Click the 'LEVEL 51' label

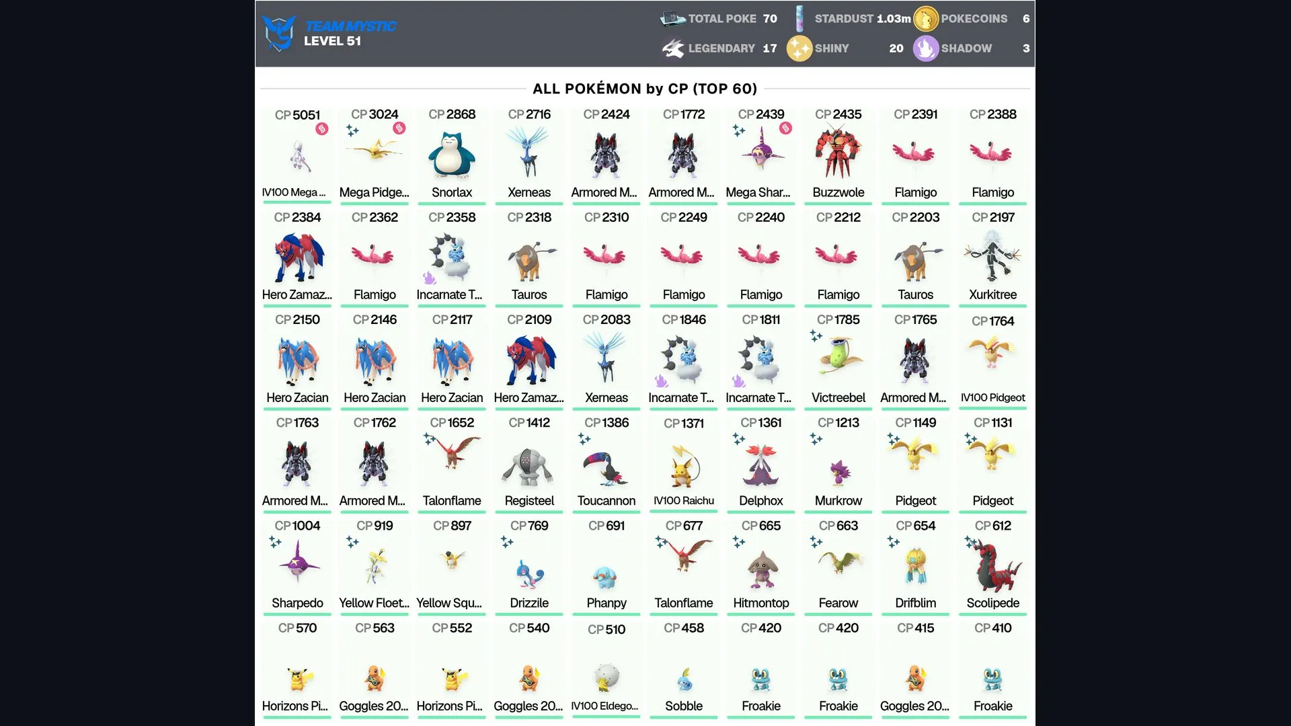tap(332, 41)
